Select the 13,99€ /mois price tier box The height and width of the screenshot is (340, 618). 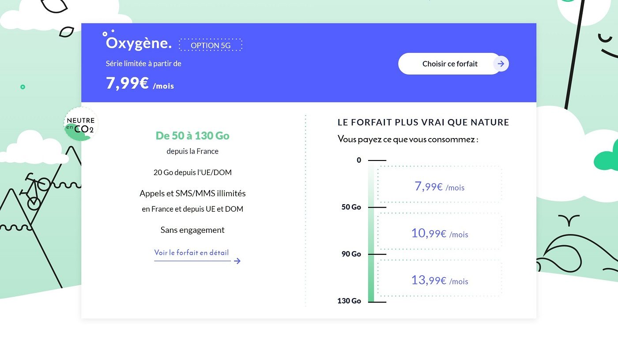point(440,278)
